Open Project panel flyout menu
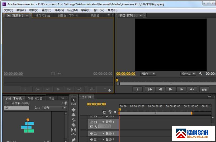Screen dimensions: 216x142 tap(62, 98)
